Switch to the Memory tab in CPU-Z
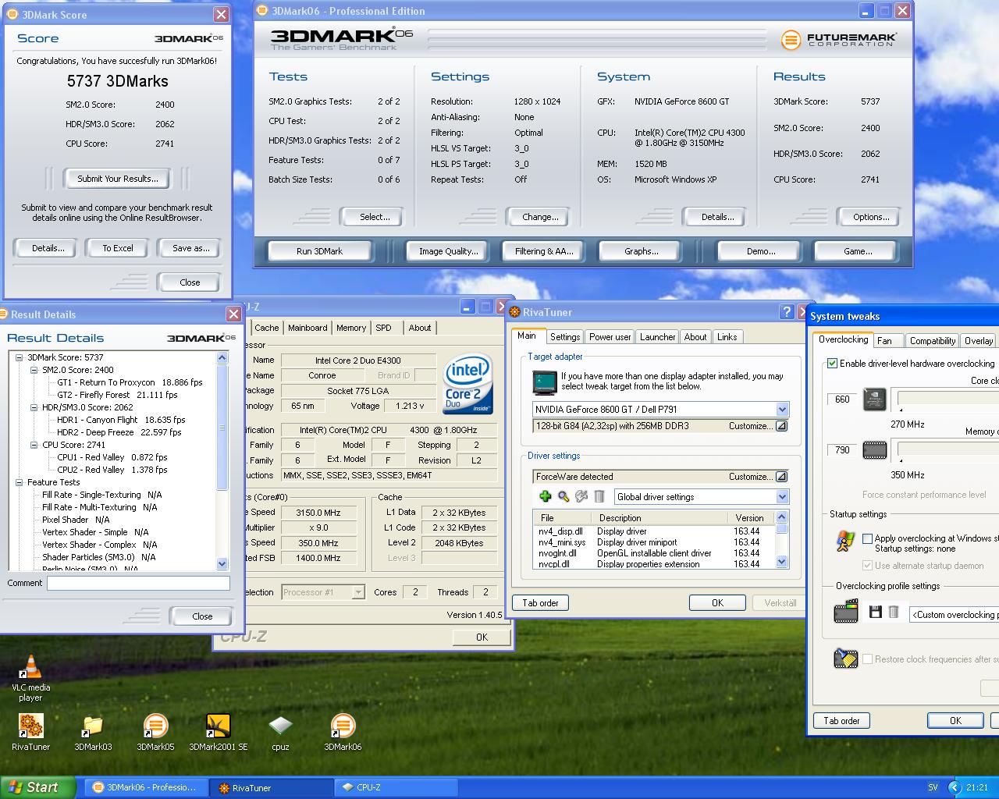Screen dimensions: 999x799 [351, 328]
